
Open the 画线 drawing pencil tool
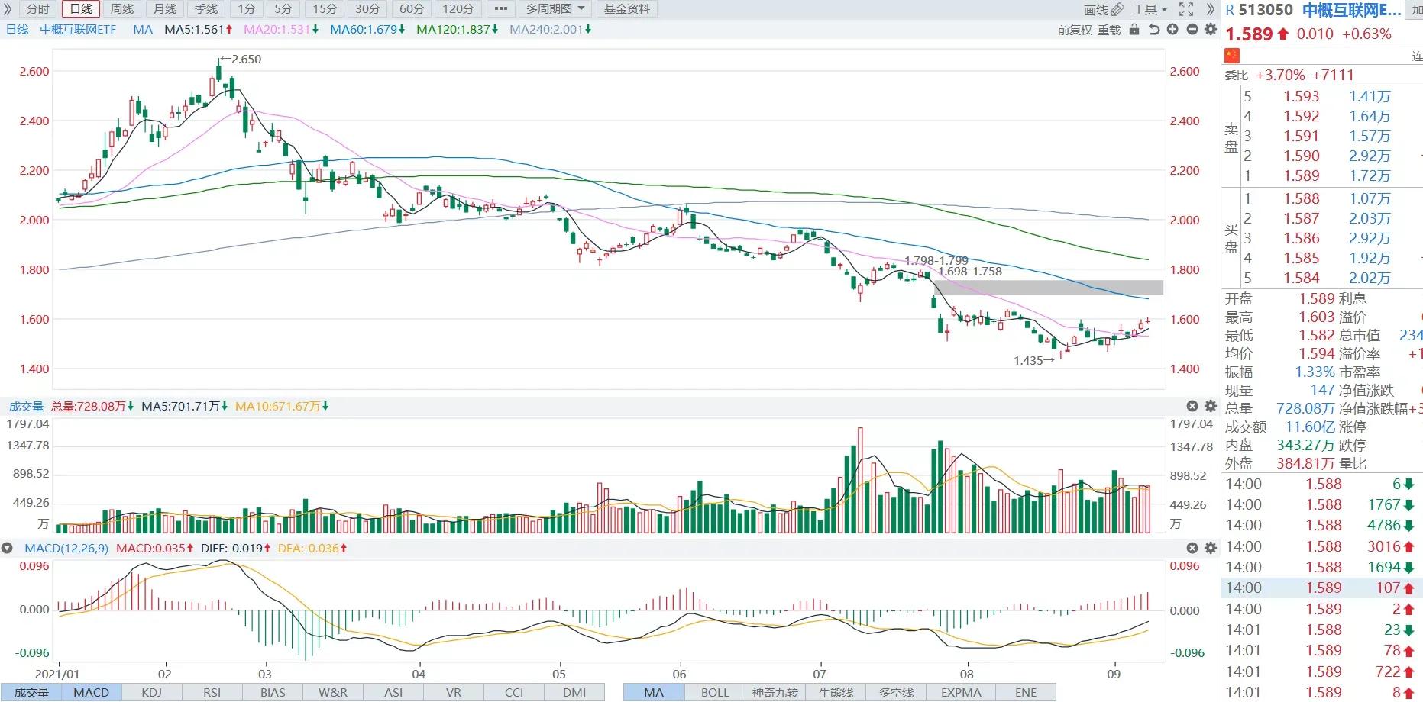1104,9
